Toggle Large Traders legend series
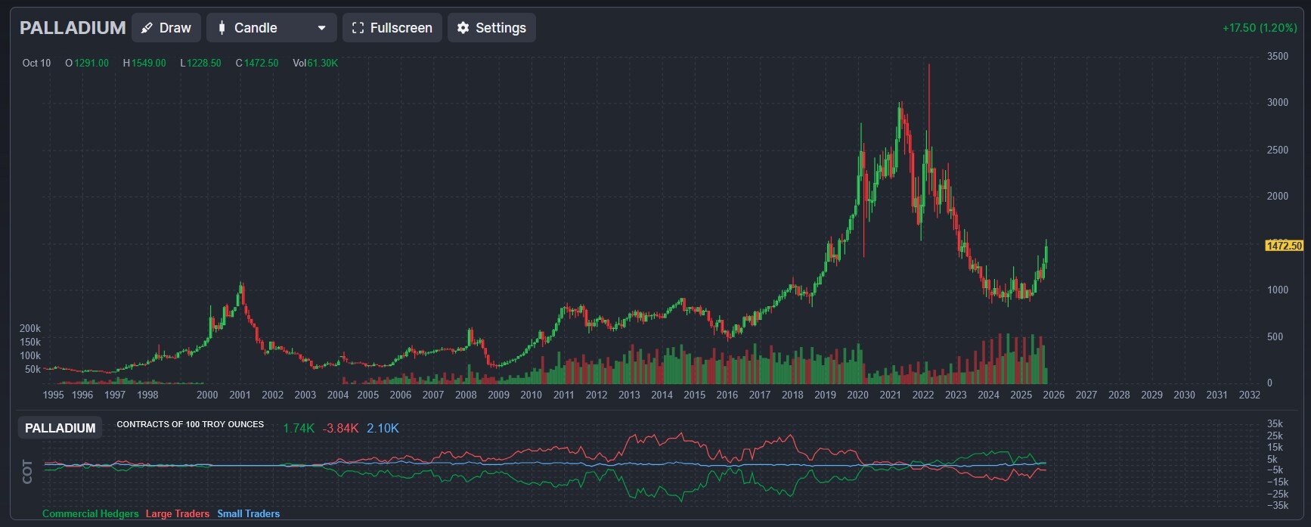1311x527 pixels. pos(177,514)
